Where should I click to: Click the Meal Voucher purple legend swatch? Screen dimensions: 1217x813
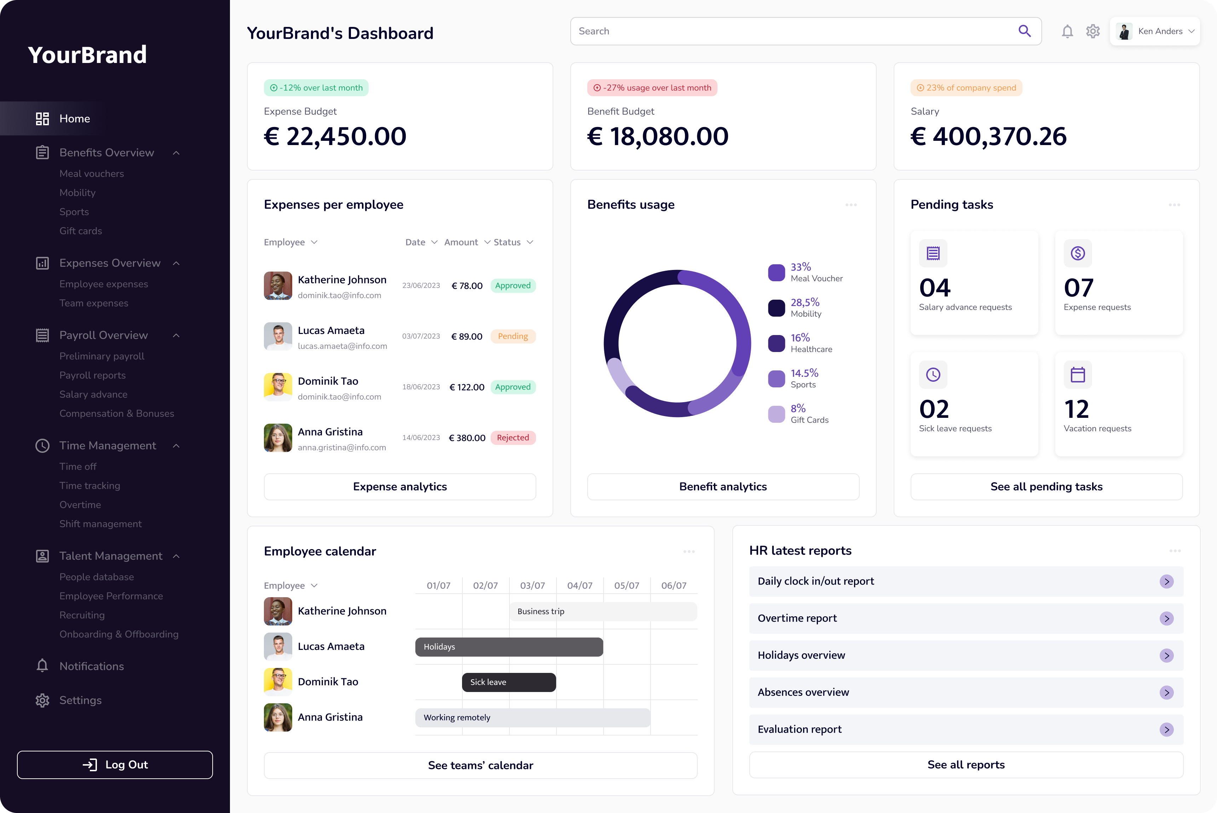776,273
